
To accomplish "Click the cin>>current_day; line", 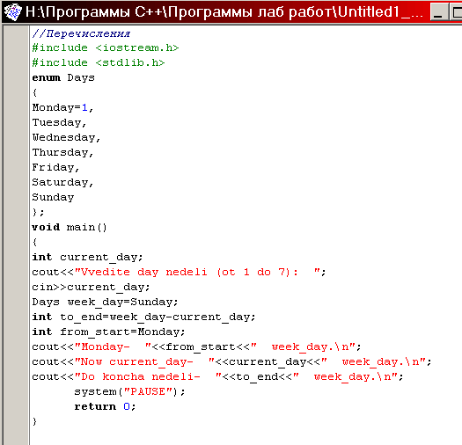I will (x=91, y=288).
